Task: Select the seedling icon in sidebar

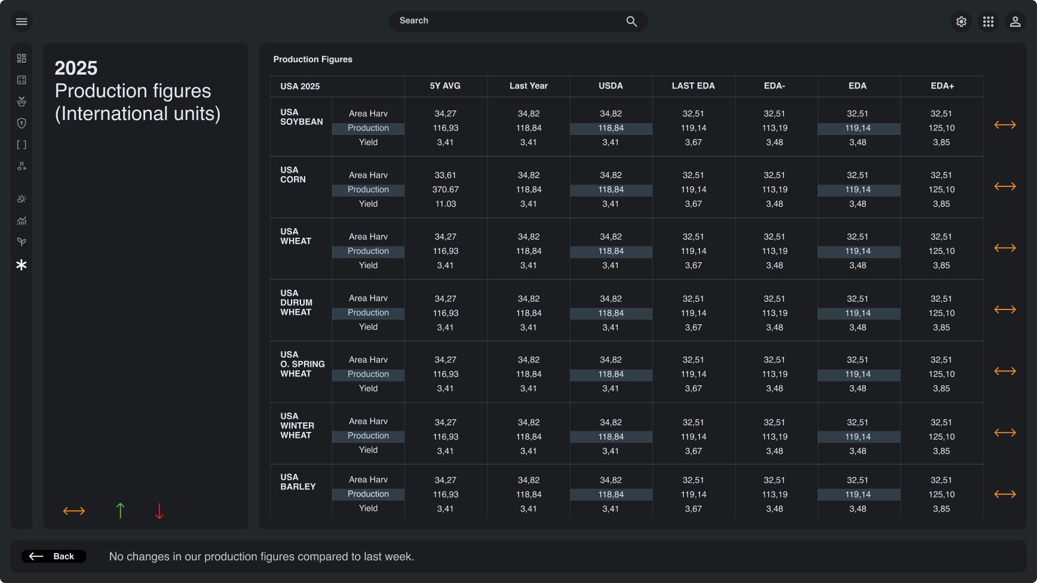Action: click(x=22, y=242)
